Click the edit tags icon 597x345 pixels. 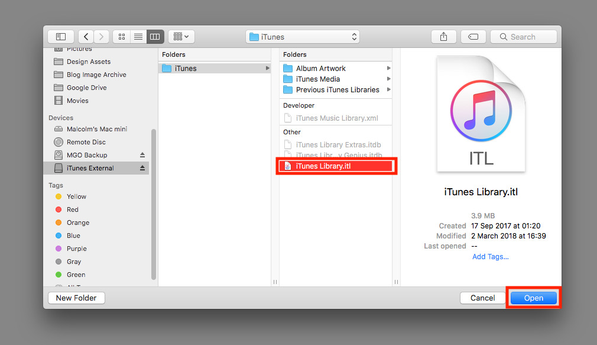[473, 37]
